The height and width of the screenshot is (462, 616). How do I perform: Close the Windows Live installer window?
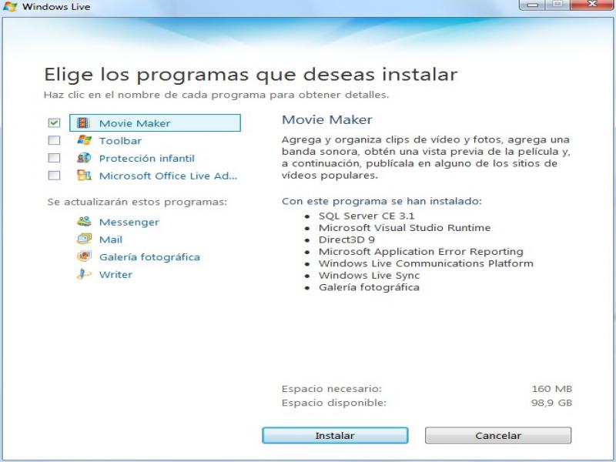tap(592, 5)
